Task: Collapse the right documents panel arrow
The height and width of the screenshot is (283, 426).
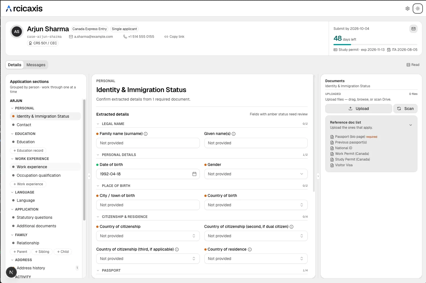Action: 318,176
